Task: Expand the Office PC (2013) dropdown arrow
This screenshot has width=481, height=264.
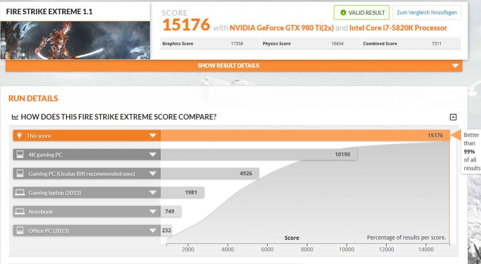Action: coord(153,230)
